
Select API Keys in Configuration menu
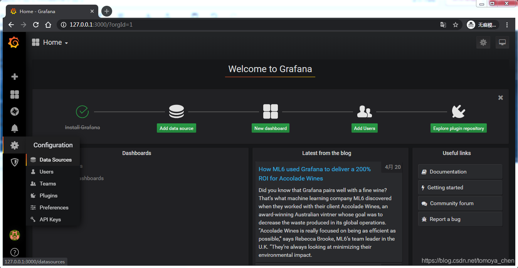click(x=53, y=219)
